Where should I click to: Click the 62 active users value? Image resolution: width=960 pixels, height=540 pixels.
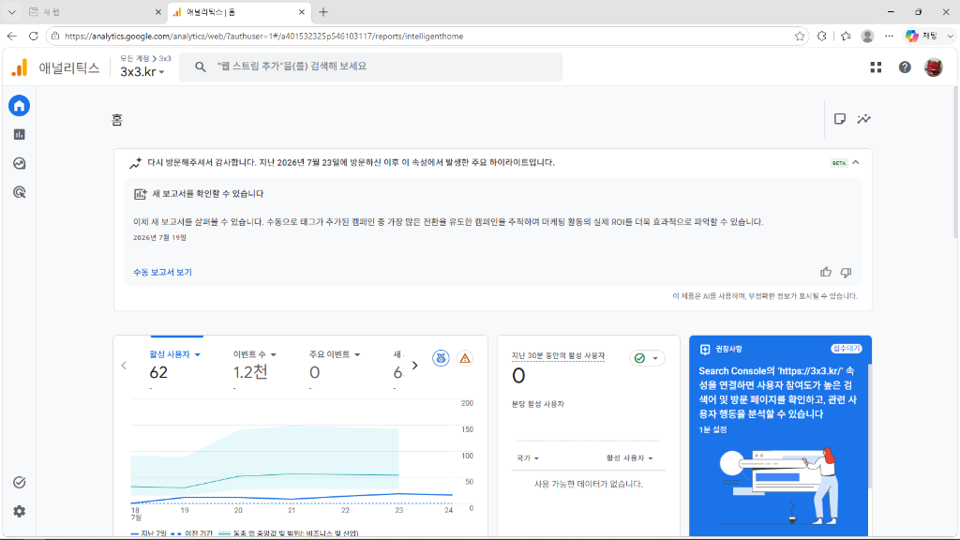point(158,372)
